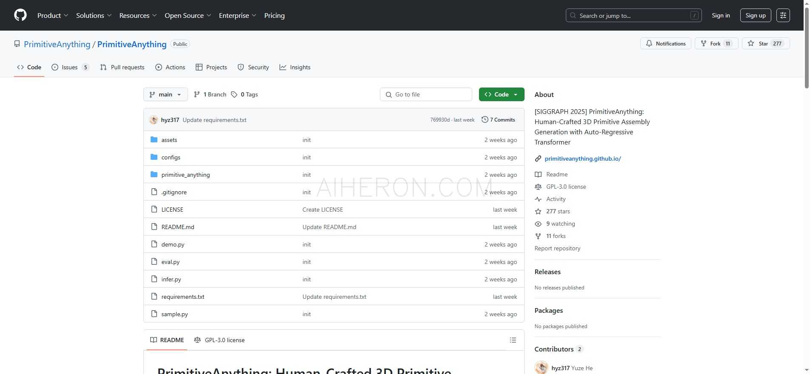Click the pulse icon beside Activity

tap(538, 199)
